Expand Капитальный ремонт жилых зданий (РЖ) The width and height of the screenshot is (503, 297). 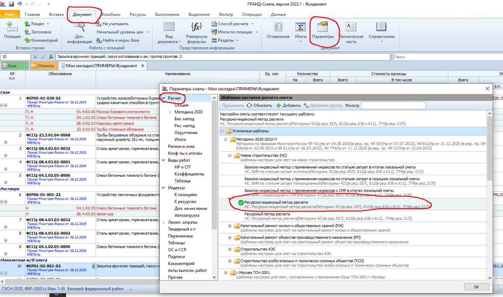point(230,226)
